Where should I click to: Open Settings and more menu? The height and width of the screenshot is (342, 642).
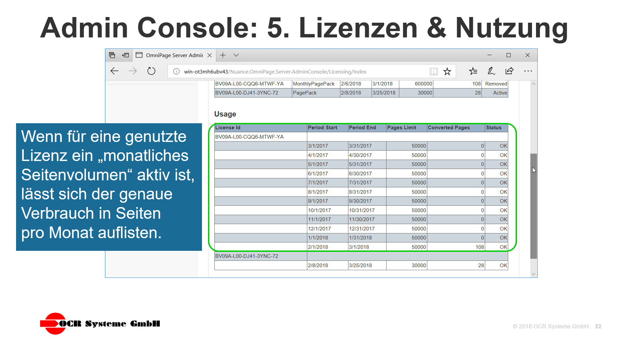[x=528, y=71]
